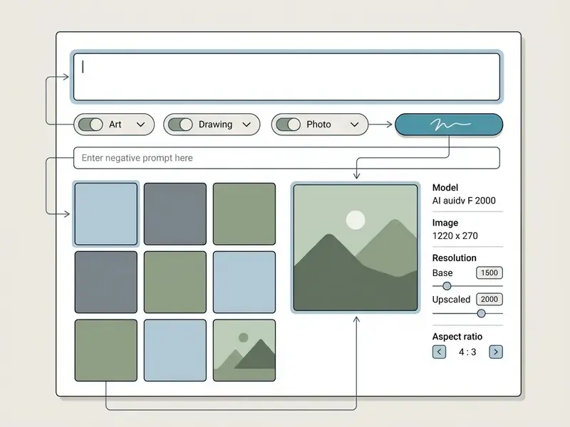The height and width of the screenshot is (427, 570).
Task: Select the gray thumbnail in the top row
Action: 175,214
